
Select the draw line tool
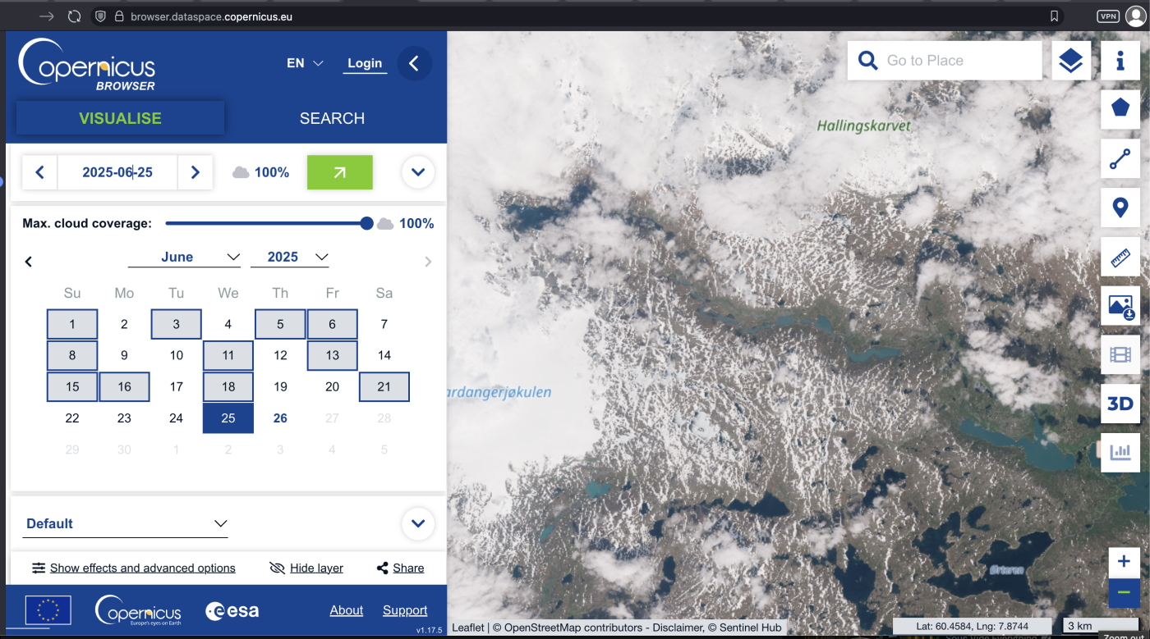(x=1120, y=159)
